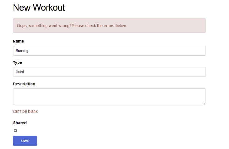This screenshot has height=149, width=229.
Task: Click into the Type text field
Action: [x=109, y=72]
